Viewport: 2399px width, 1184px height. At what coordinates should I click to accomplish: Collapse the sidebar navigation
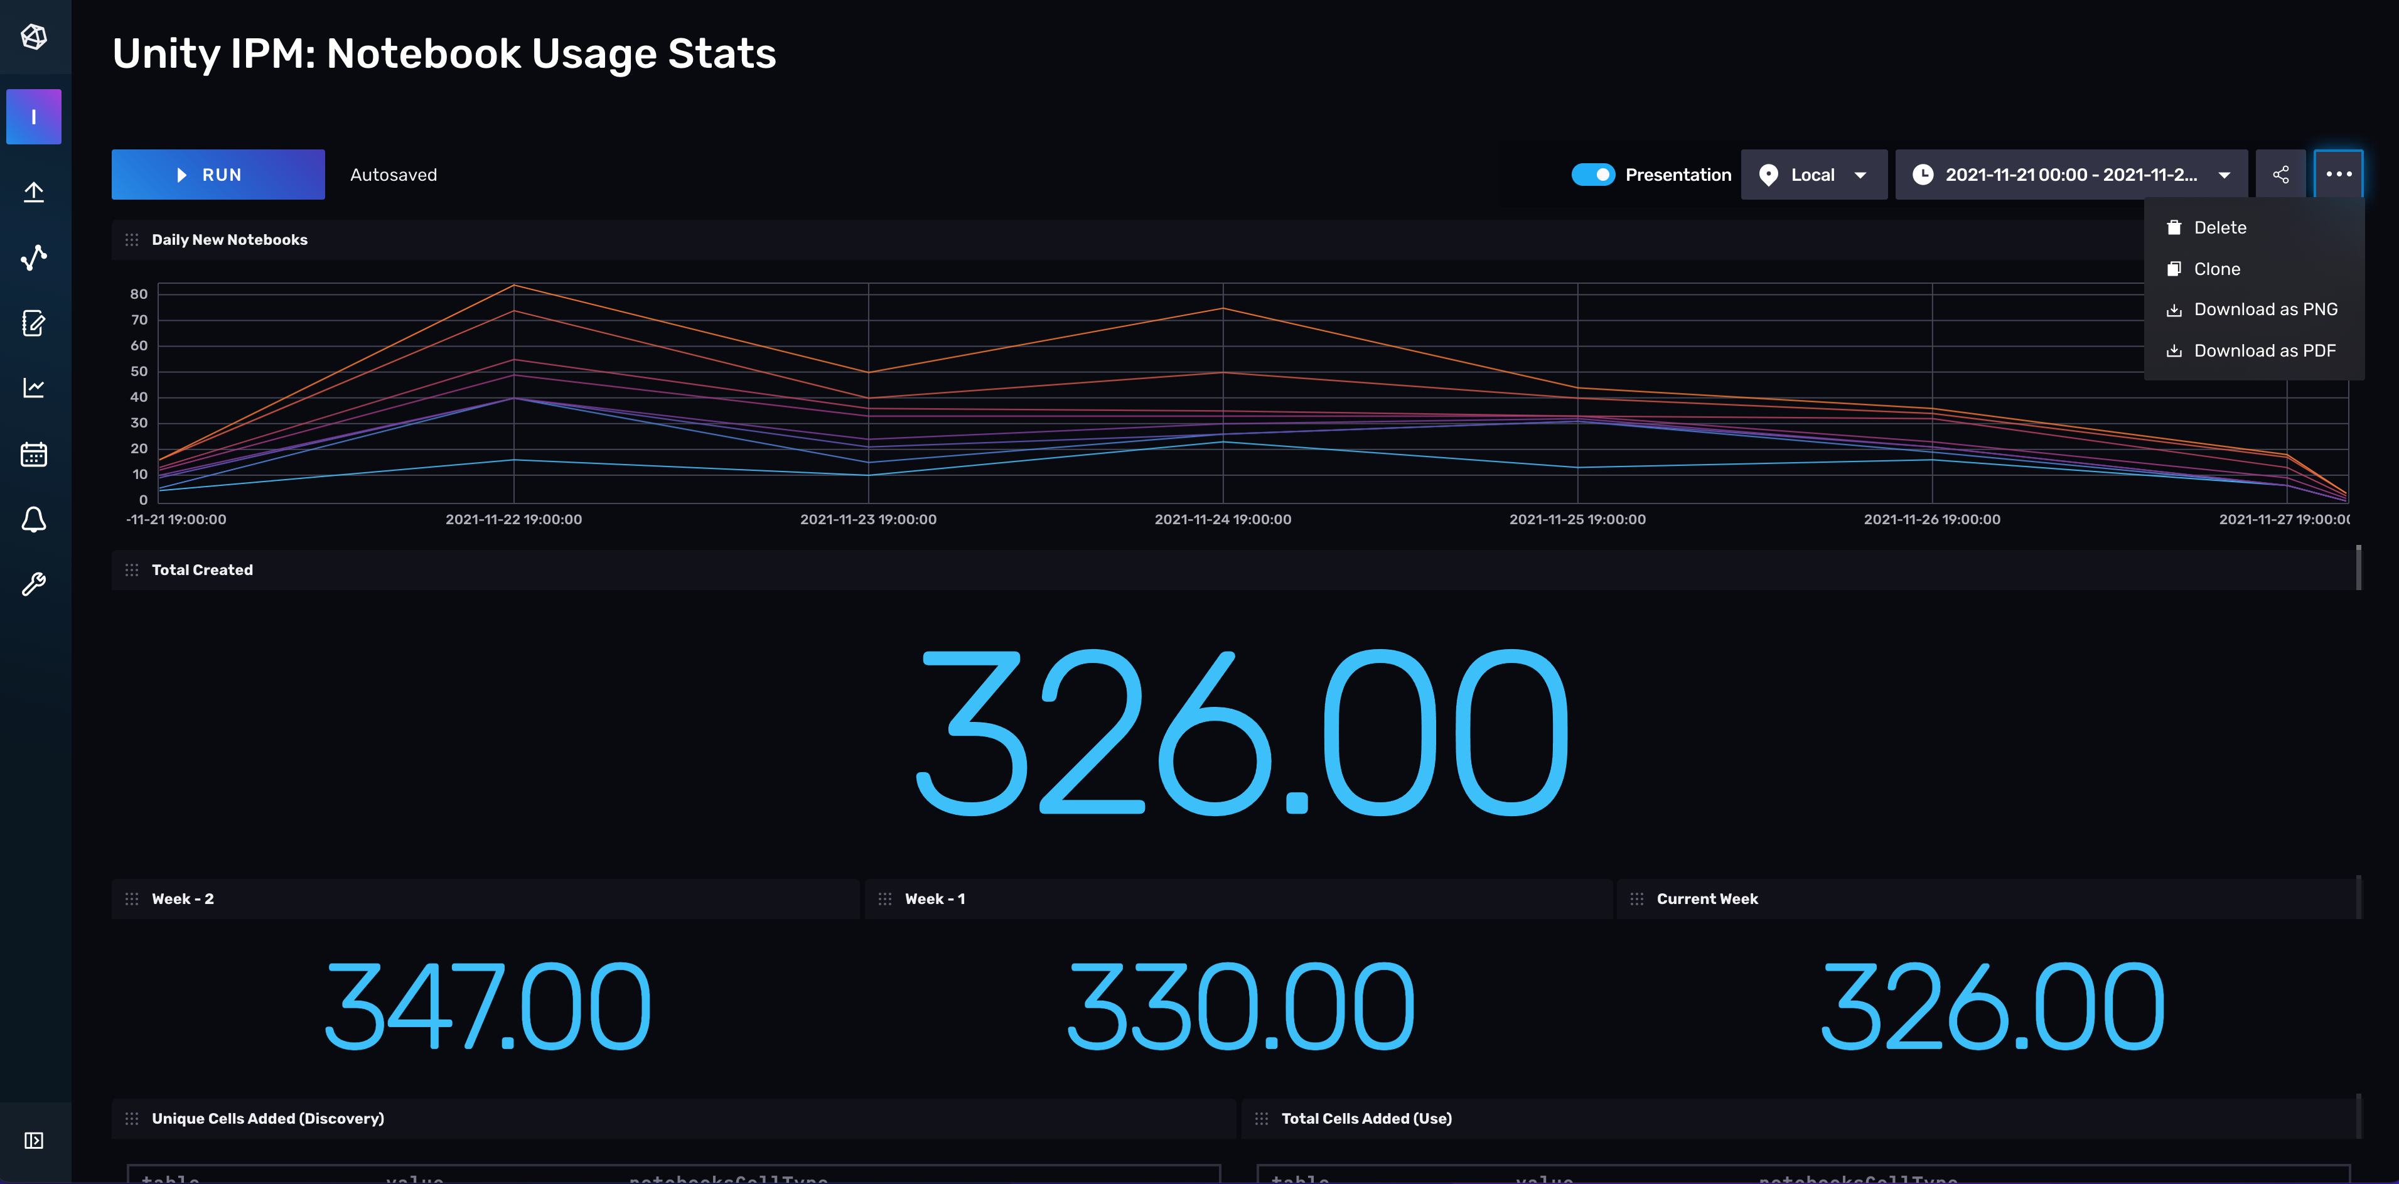[x=35, y=1140]
